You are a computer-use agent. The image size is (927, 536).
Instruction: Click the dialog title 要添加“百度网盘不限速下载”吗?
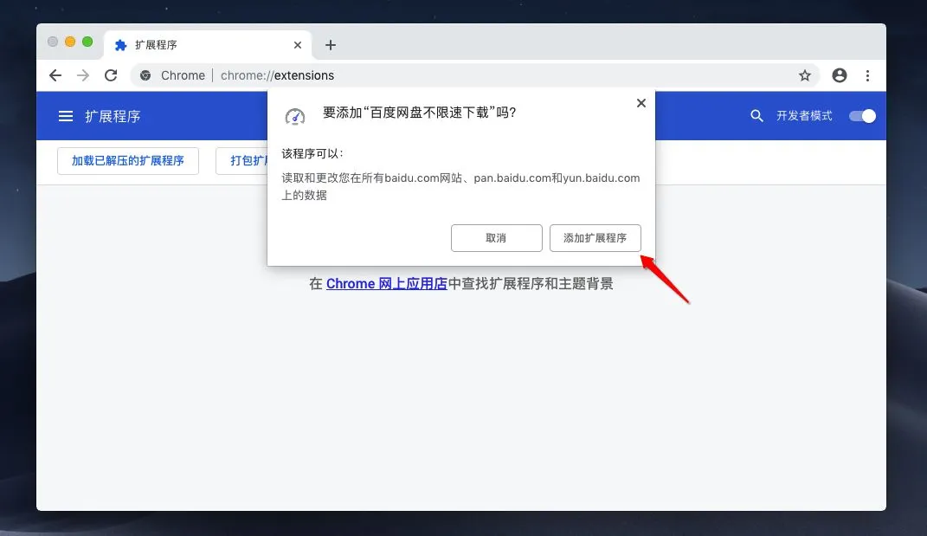(419, 113)
